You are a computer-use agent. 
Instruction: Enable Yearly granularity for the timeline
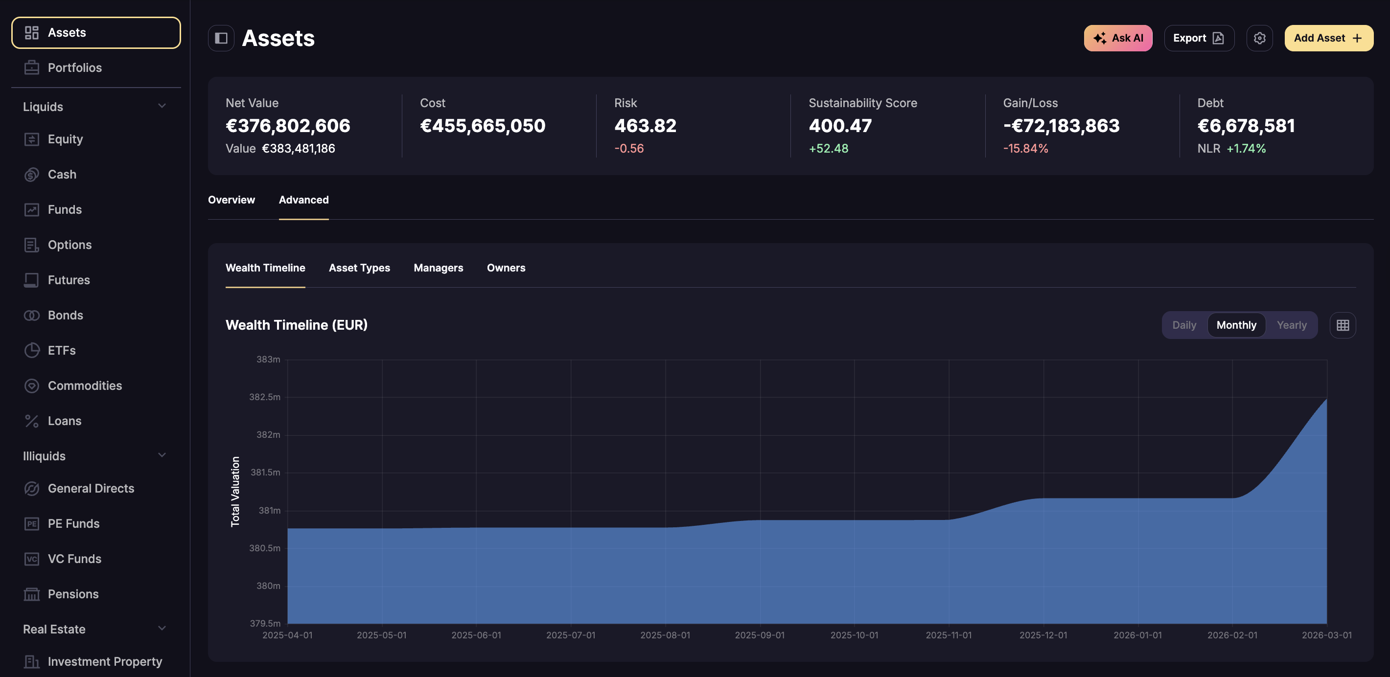[1292, 325]
